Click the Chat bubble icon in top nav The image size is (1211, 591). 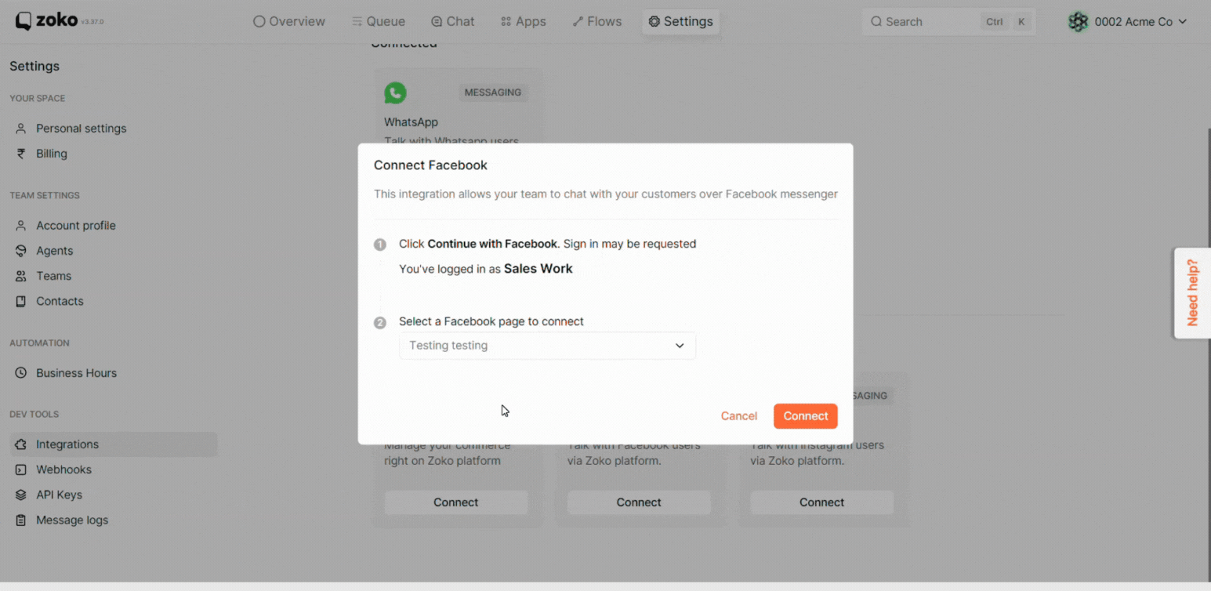point(437,21)
